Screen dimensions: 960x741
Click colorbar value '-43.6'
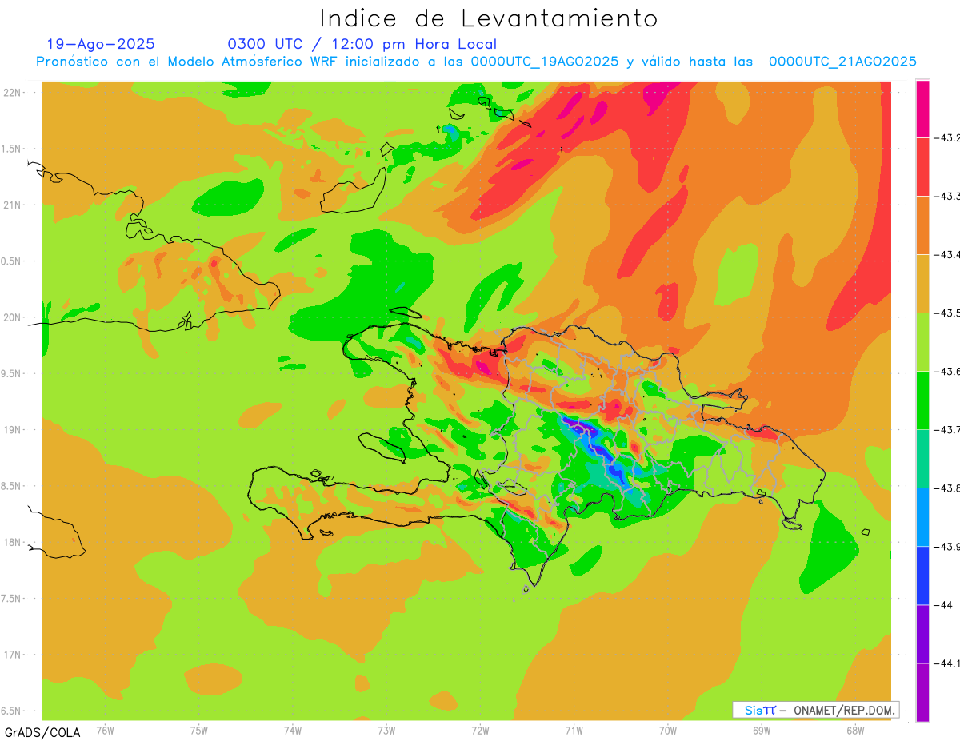[946, 372]
